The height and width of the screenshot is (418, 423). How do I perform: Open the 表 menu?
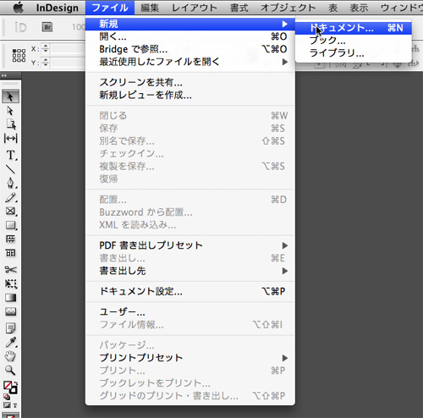pyautogui.click(x=332, y=8)
